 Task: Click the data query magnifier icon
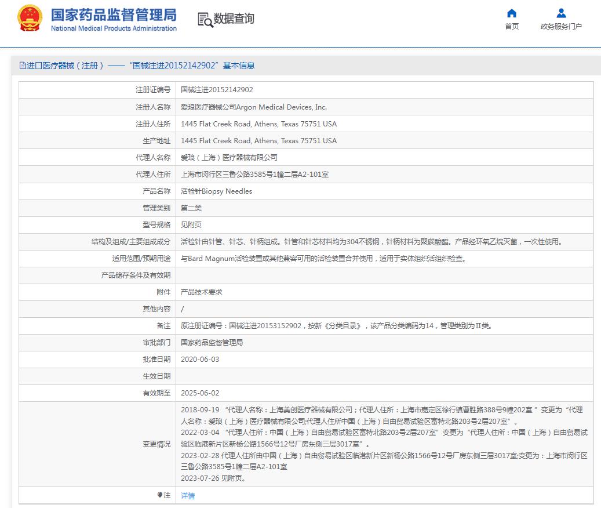point(205,20)
